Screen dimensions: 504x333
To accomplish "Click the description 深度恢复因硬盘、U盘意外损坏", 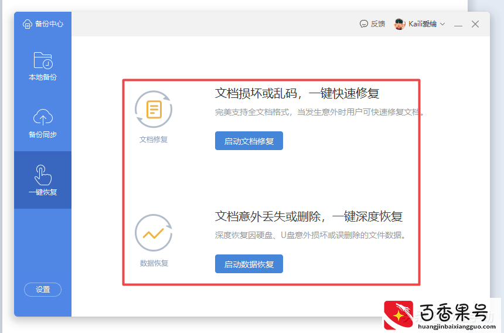I will tap(271, 235).
